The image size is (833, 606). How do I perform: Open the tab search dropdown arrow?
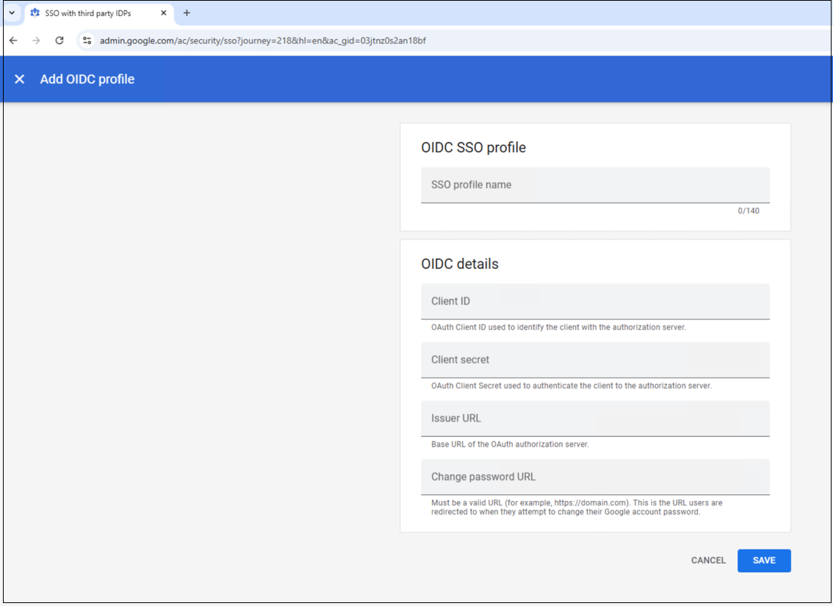(x=12, y=12)
